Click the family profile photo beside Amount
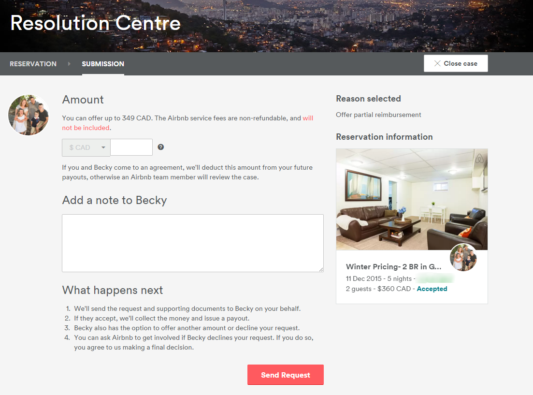 [x=29, y=115]
